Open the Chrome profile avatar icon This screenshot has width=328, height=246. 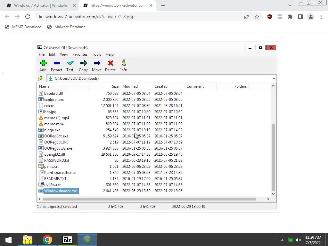pos(311,17)
